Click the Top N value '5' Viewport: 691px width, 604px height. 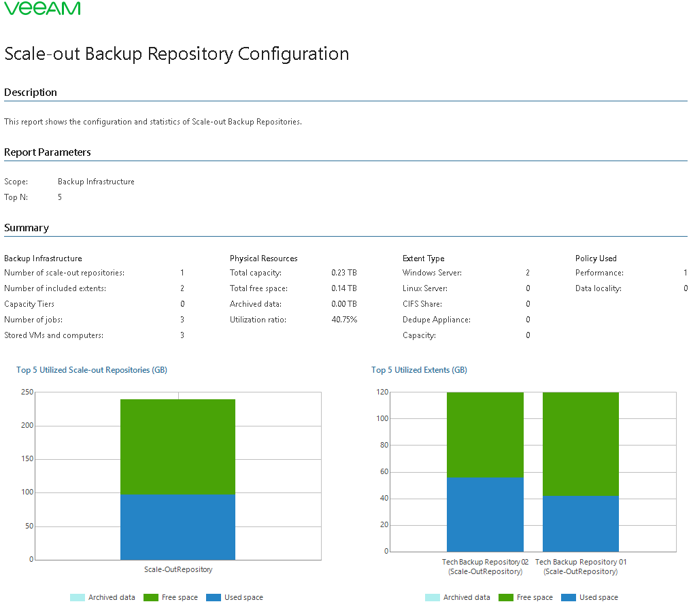[x=60, y=197]
